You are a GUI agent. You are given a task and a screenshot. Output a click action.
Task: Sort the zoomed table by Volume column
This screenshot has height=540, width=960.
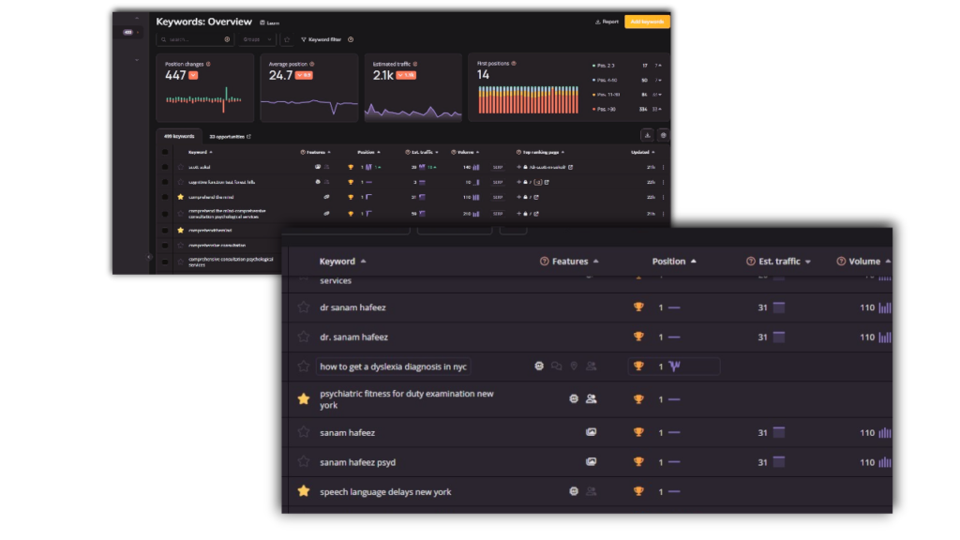coord(864,262)
